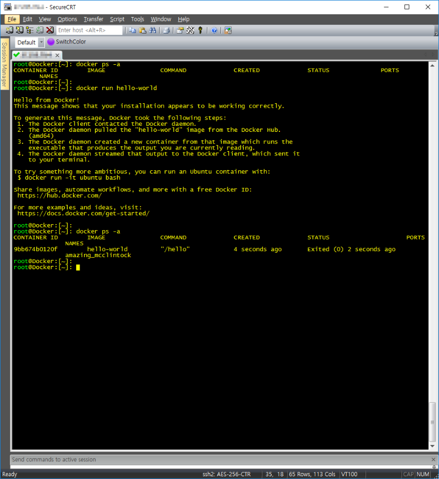439x479 pixels.
Task: Expand the Default button bar dropdown
Action: click(x=41, y=42)
